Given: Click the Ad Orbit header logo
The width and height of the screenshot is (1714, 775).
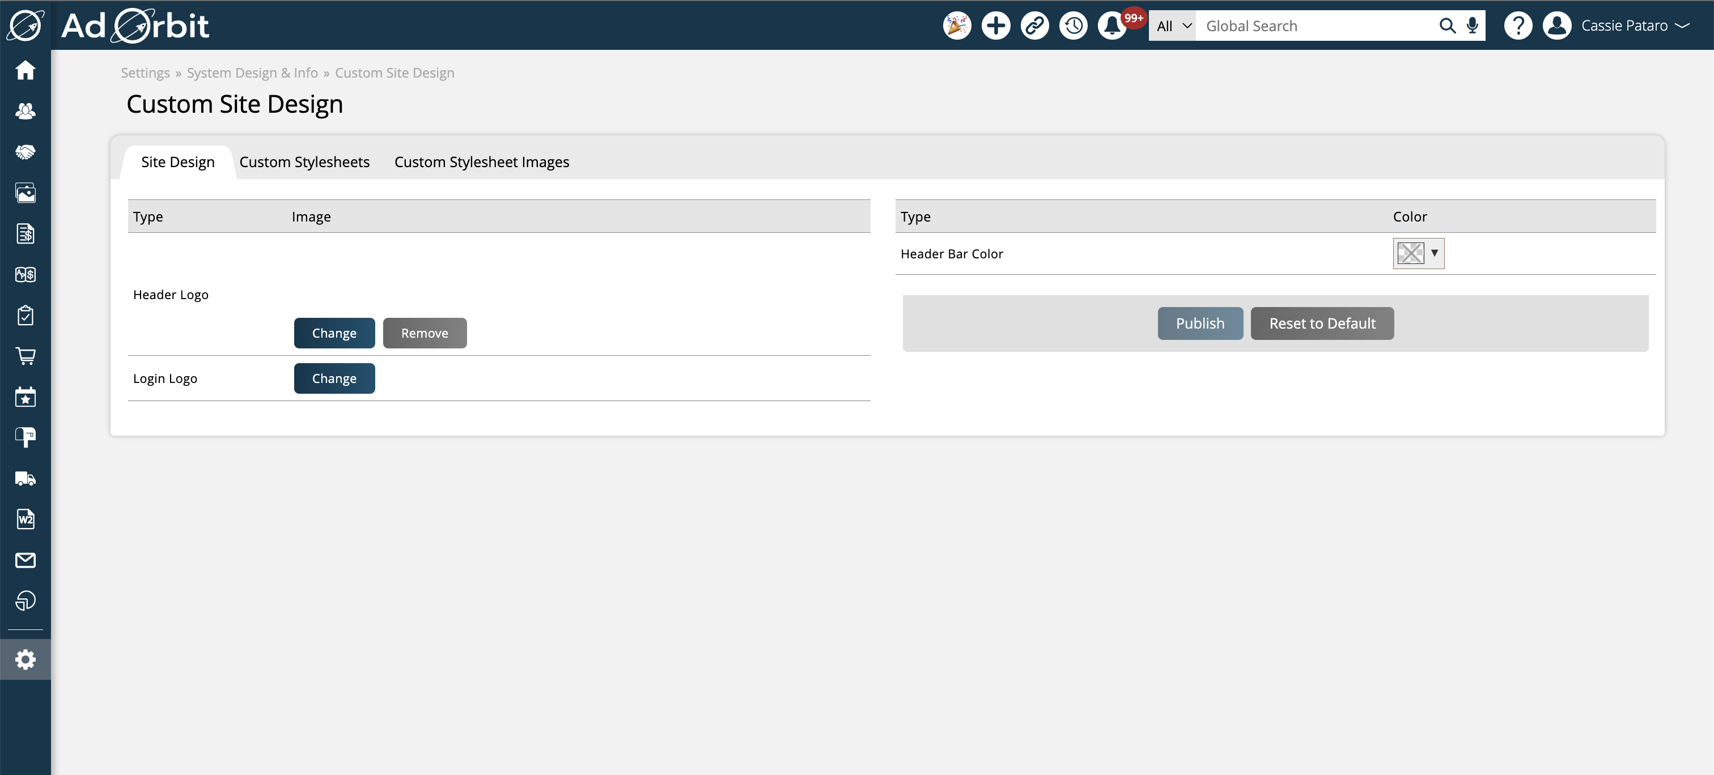Looking at the screenshot, I should [135, 26].
